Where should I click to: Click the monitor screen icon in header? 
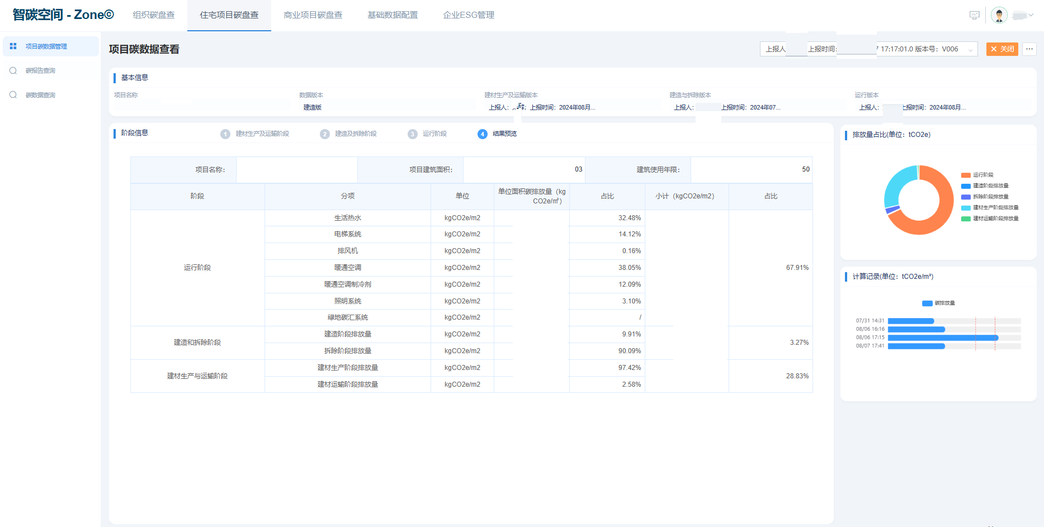974,16
